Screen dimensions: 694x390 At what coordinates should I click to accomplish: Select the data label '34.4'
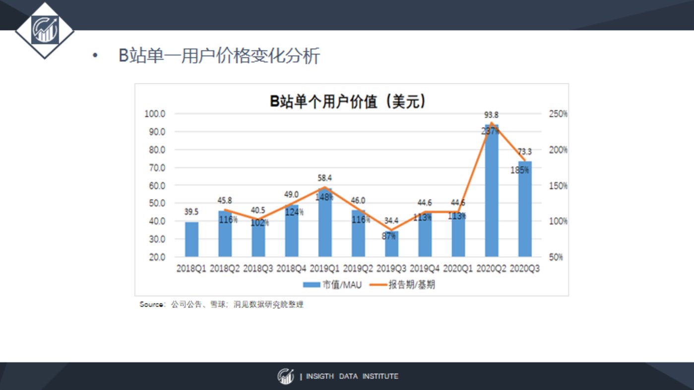coord(391,221)
